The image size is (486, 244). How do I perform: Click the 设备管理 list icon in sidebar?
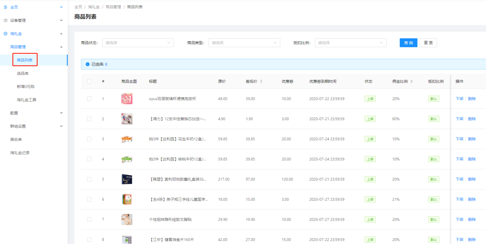click(x=5, y=20)
